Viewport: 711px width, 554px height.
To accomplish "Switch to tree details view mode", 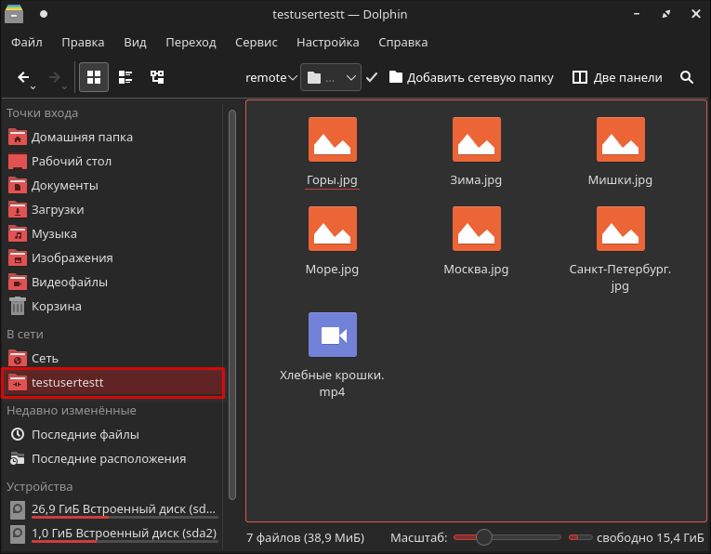I will click(x=157, y=78).
